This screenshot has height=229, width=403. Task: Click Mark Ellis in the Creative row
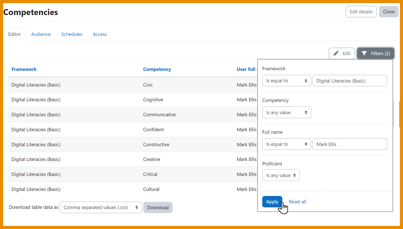(247, 159)
